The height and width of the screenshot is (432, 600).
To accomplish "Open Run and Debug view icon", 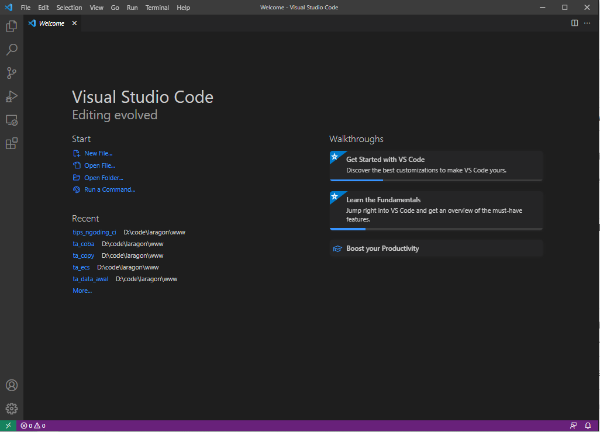I will point(12,96).
